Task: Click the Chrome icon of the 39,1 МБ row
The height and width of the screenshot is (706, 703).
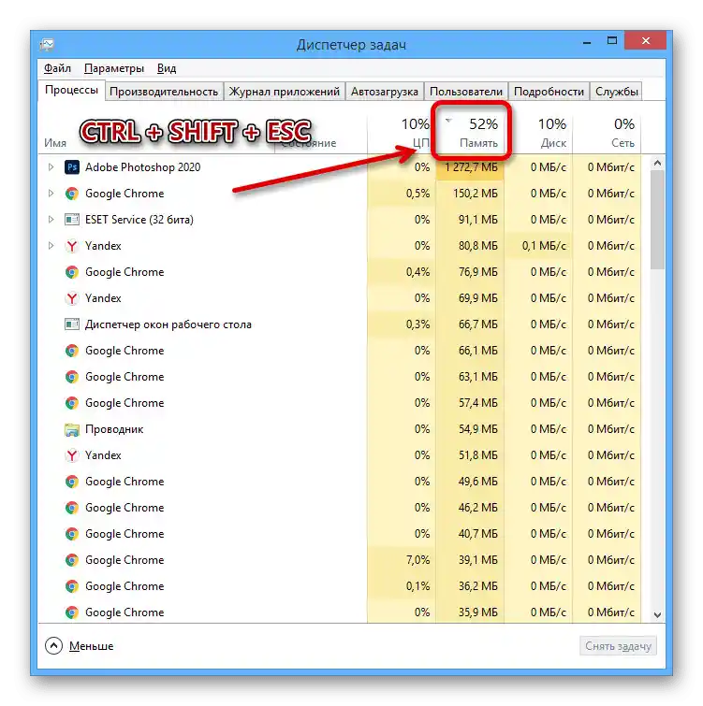Action: (x=72, y=560)
